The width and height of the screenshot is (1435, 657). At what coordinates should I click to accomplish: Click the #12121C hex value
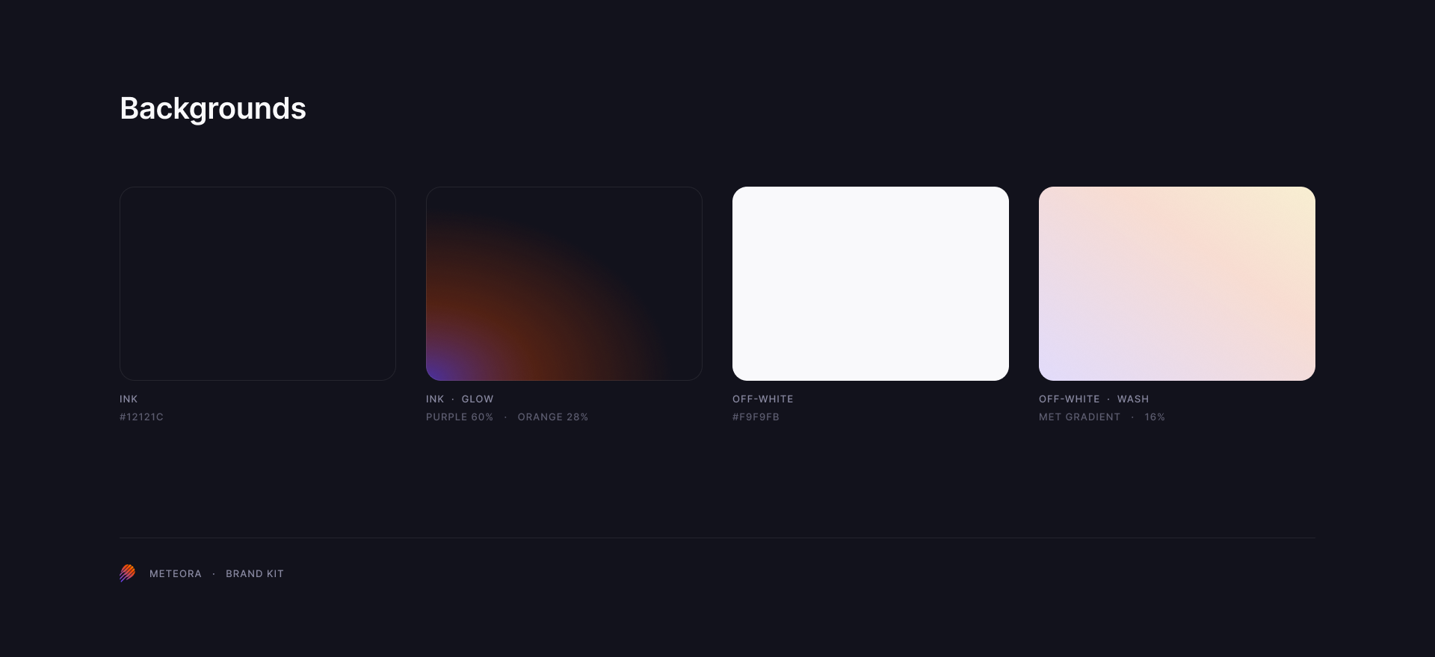(141, 417)
